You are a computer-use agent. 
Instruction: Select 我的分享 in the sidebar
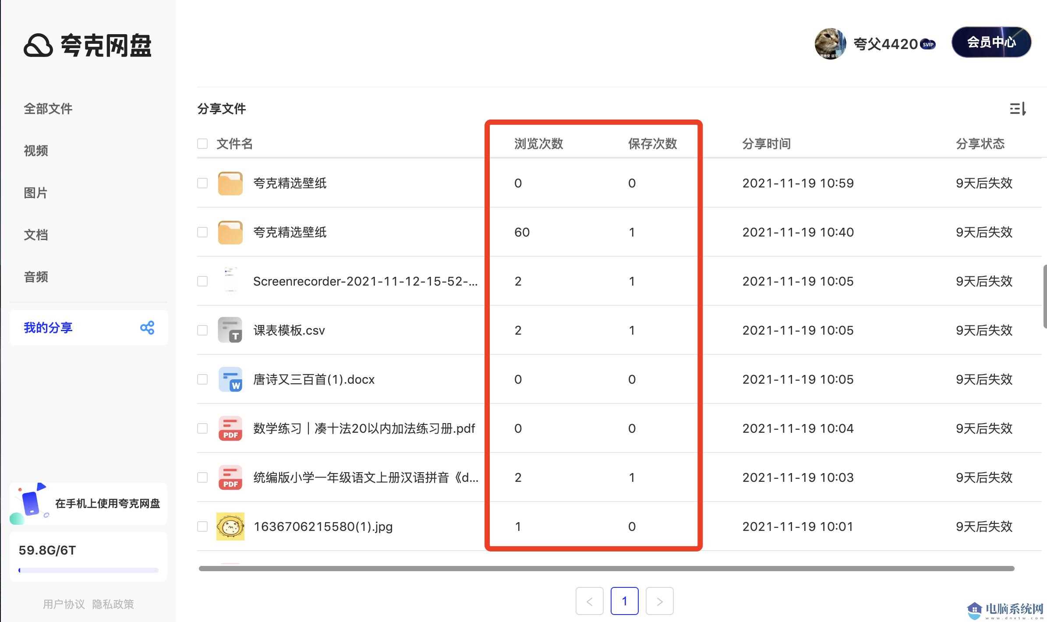(89, 328)
